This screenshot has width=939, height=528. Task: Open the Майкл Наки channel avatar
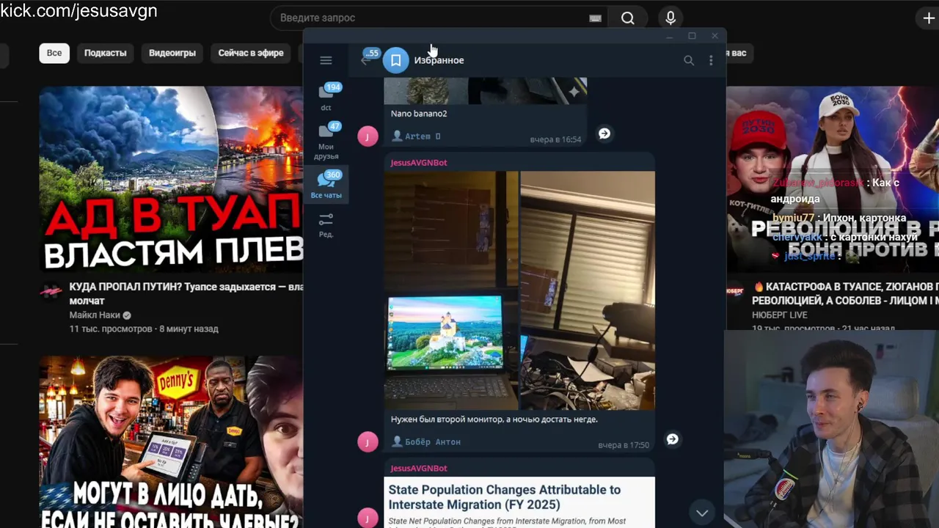click(x=51, y=291)
